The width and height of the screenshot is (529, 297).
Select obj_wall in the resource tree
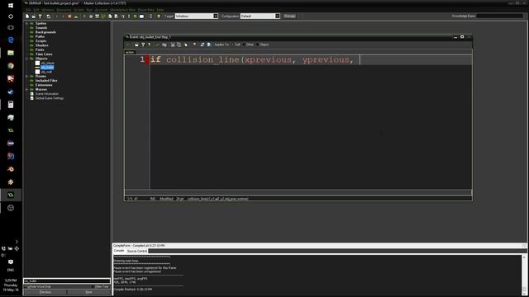tap(46, 72)
